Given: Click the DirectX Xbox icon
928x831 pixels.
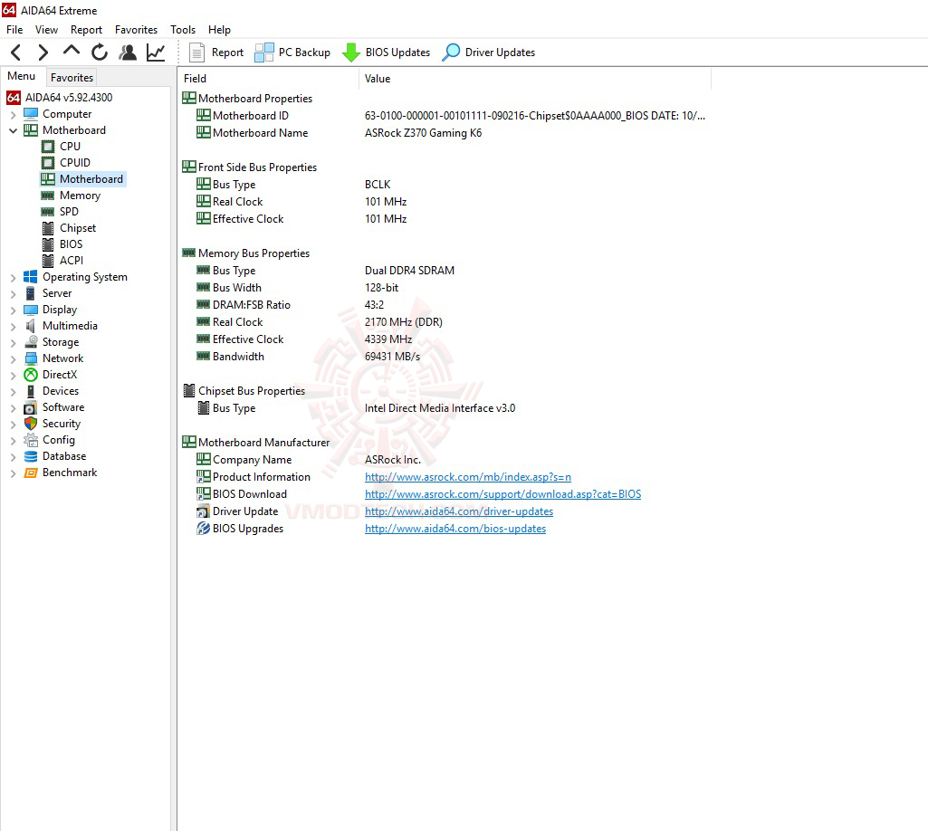Looking at the screenshot, I should [30, 375].
